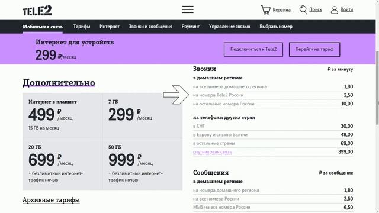Open the Интернет menu item
This screenshot has width=379, height=213.
[110, 27]
